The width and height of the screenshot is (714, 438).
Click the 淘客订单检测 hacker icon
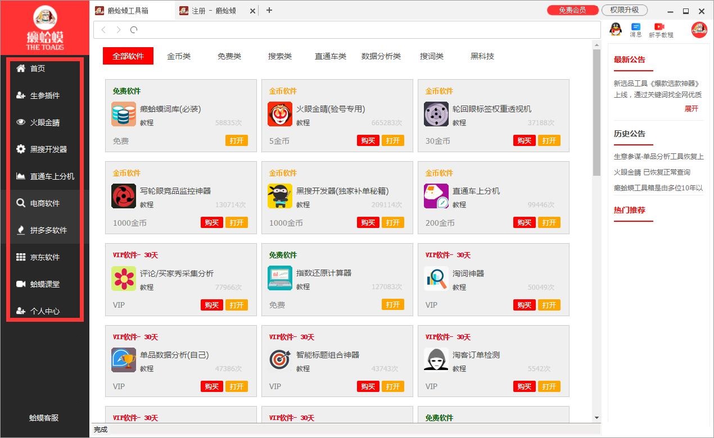(436, 360)
